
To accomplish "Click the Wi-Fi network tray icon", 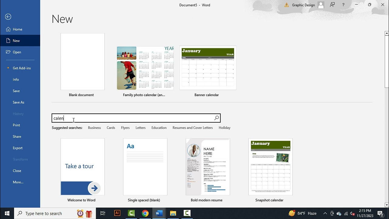I will pyautogui.click(x=346, y=214).
